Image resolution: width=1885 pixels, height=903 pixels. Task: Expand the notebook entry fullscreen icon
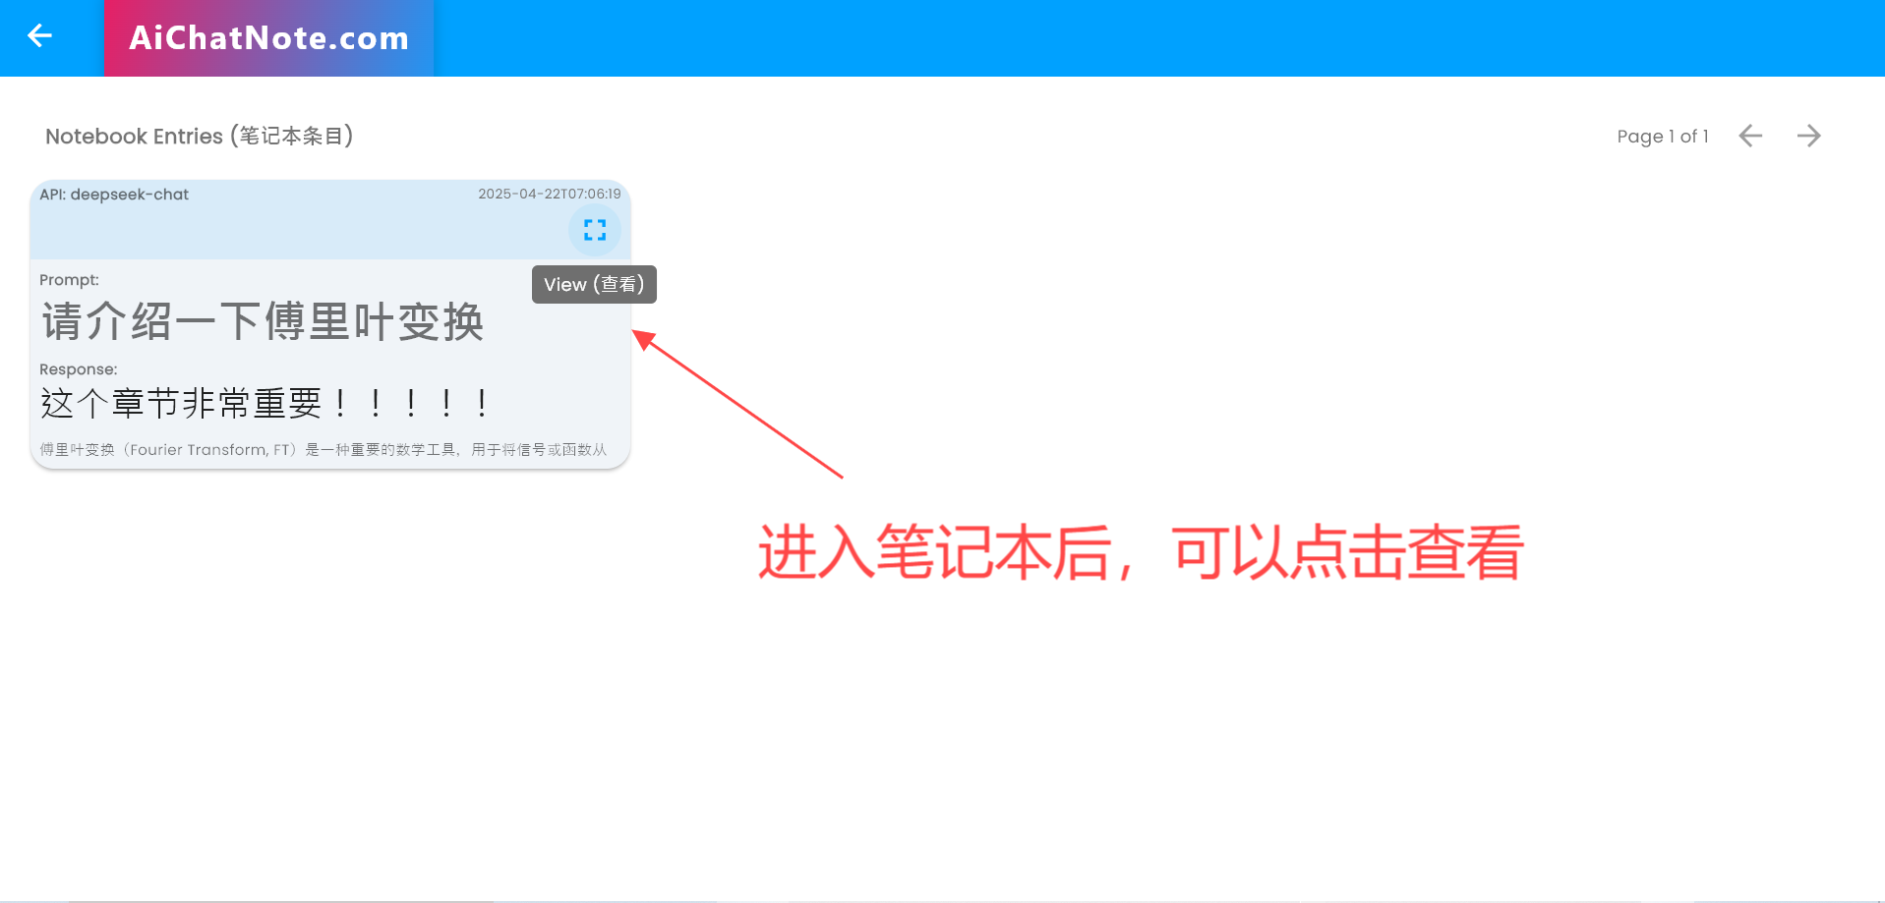pos(594,229)
